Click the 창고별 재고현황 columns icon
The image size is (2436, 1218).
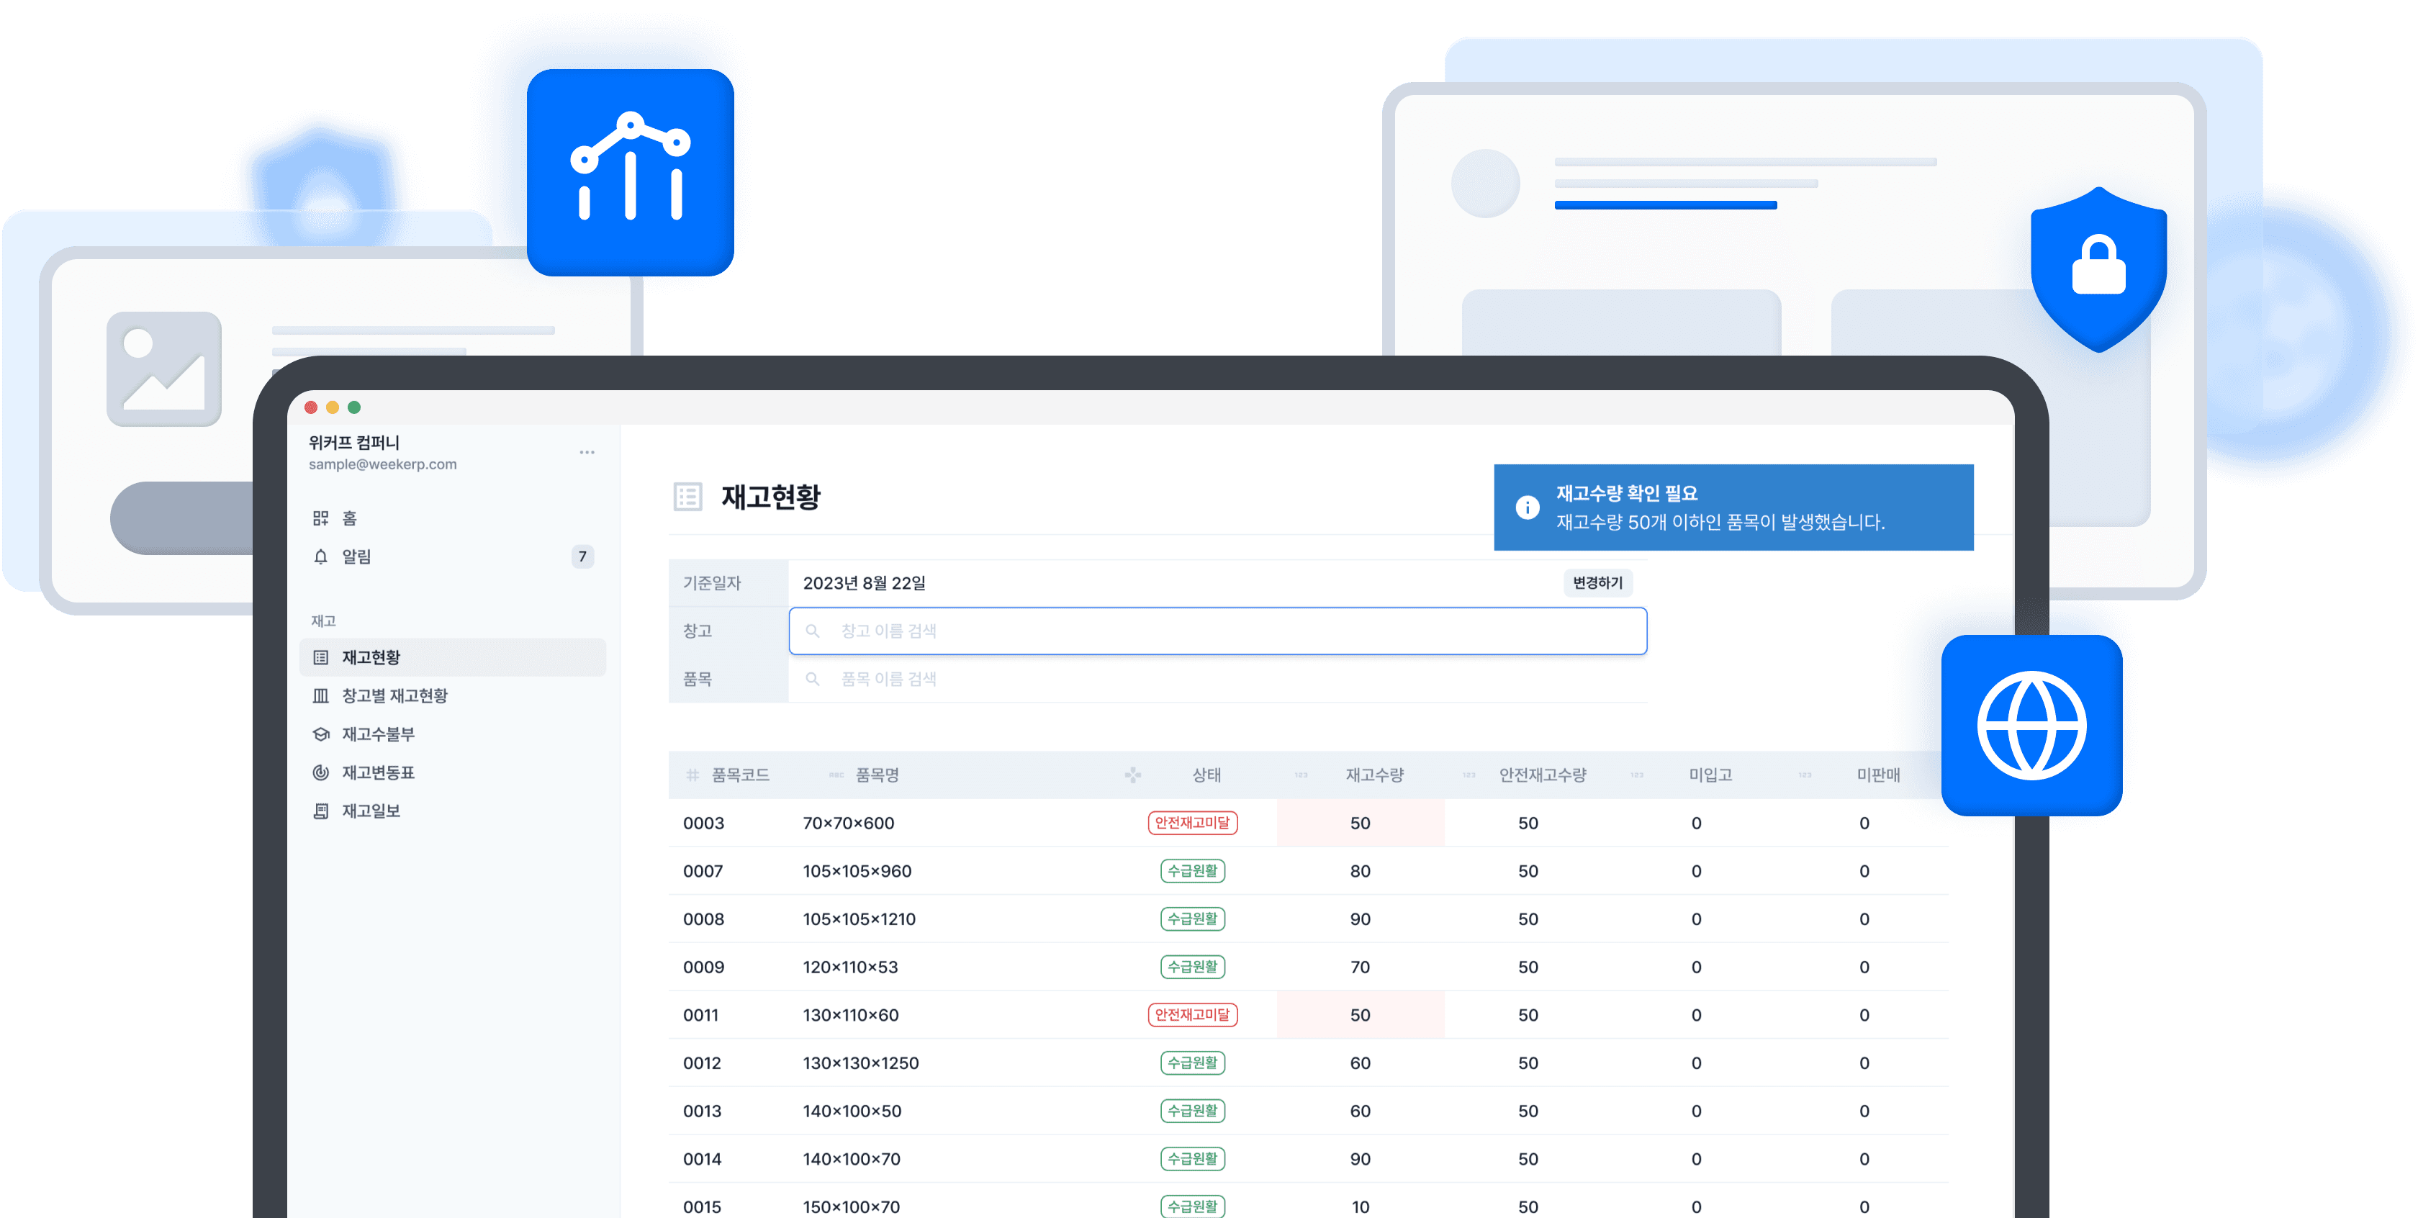pyautogui.click(x=320, y=696)
